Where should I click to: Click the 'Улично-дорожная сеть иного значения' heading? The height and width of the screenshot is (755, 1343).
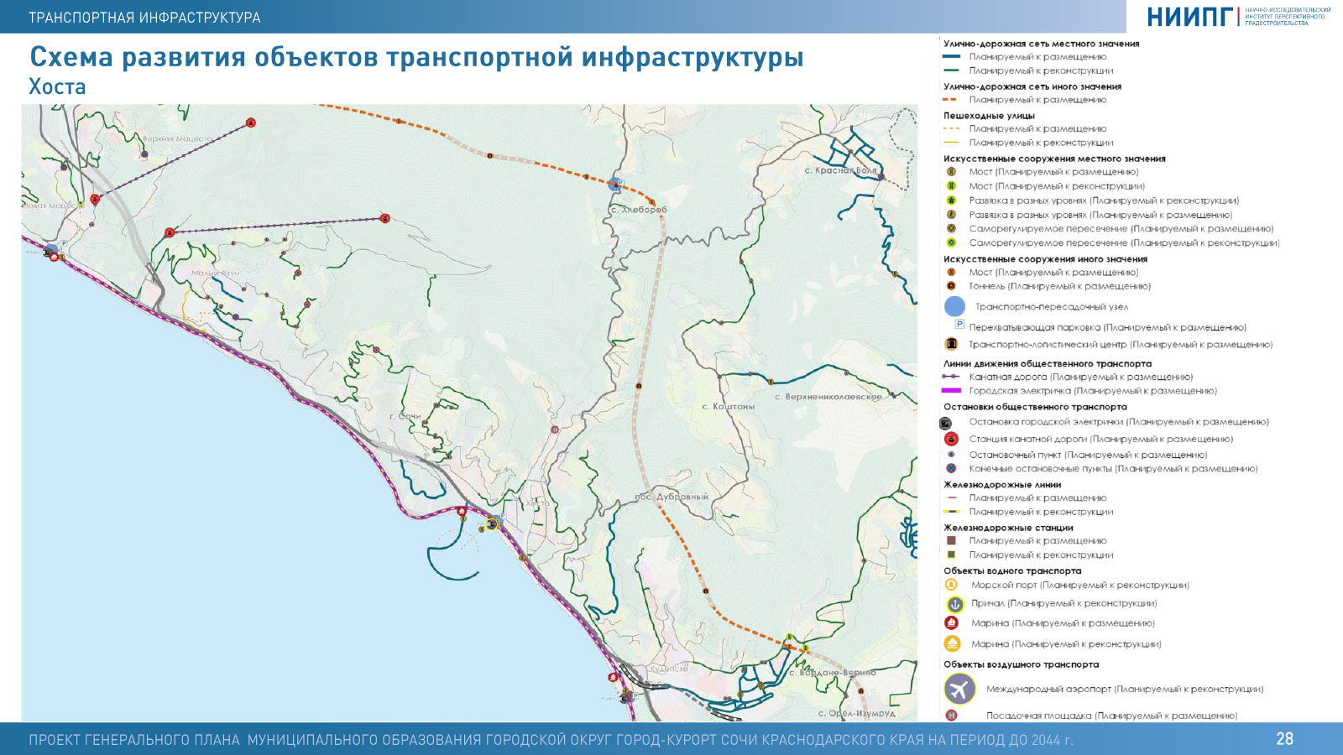coord(1032,86)
